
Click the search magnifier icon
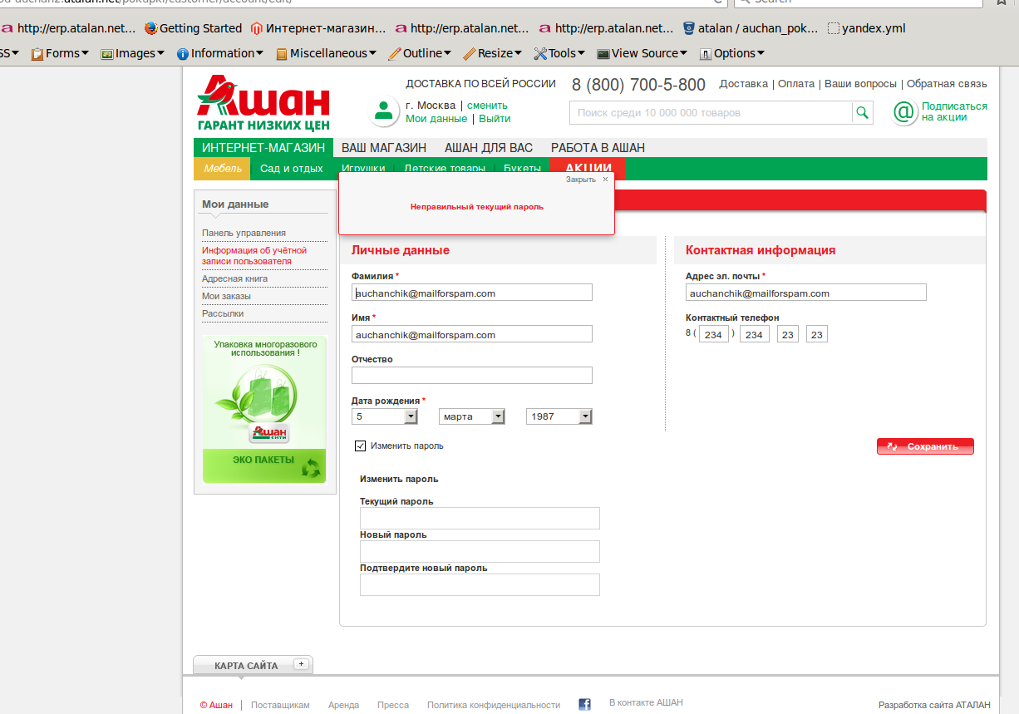coord(863,112)
